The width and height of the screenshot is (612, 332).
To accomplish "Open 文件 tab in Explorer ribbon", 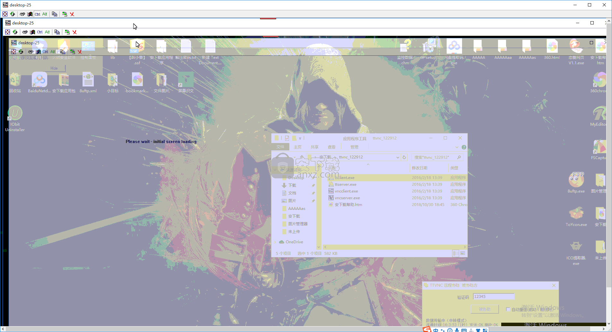I will click(280, 147).
